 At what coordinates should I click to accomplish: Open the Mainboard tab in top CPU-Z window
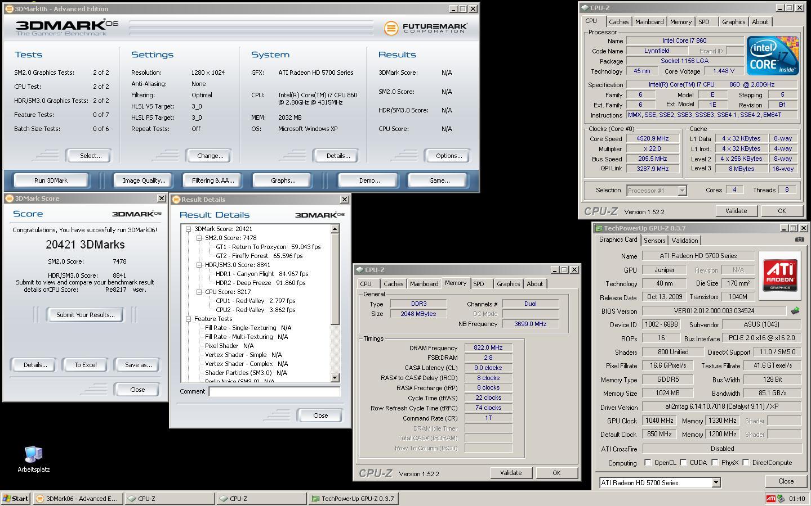[x=649, y=22]
